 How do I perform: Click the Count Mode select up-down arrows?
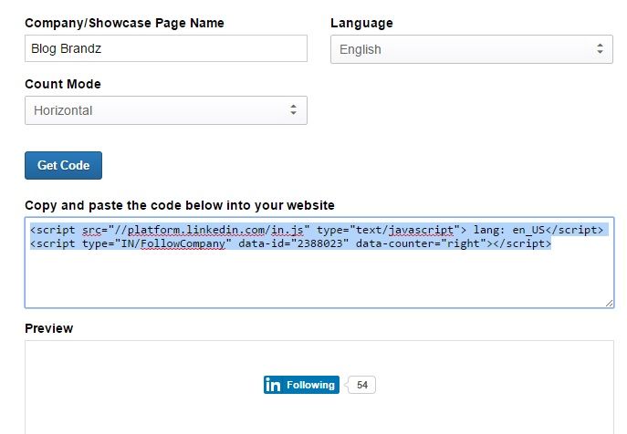click(x=294, y=110)
